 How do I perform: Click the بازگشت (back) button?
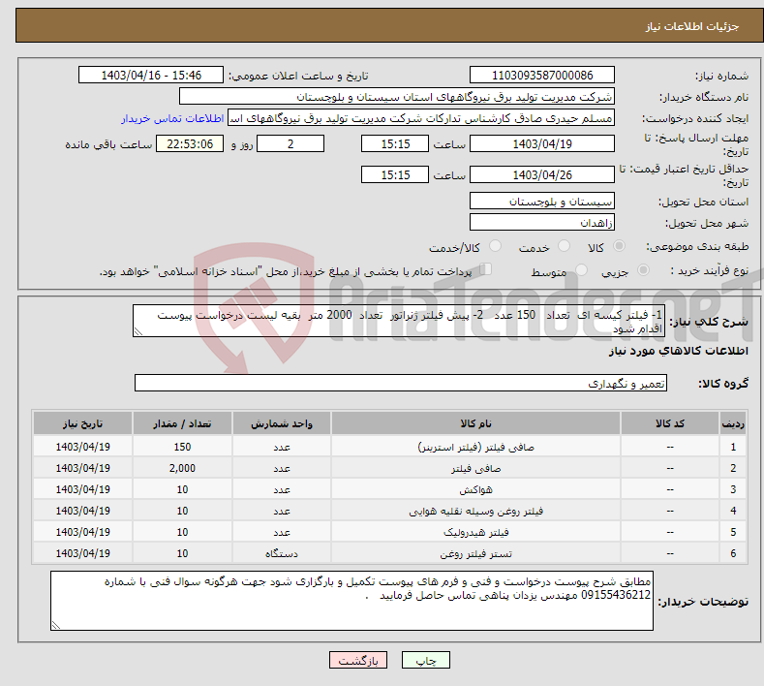click(358, 661)
